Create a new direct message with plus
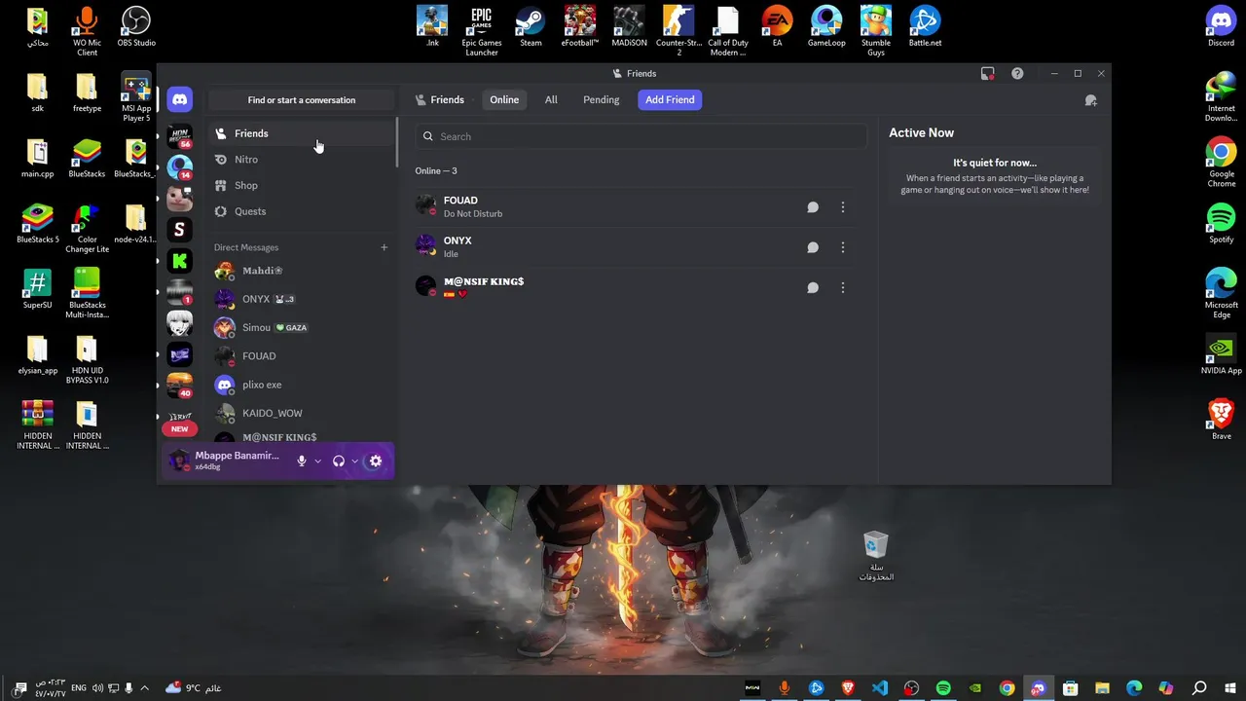Screen dimensions: 1246x701 pyautogui.click(x=384, y=247)
